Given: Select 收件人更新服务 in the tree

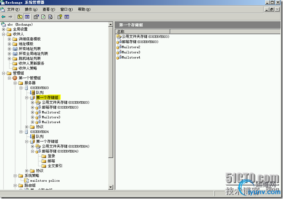Looking at the screenshot, I should tap(31, 63).
